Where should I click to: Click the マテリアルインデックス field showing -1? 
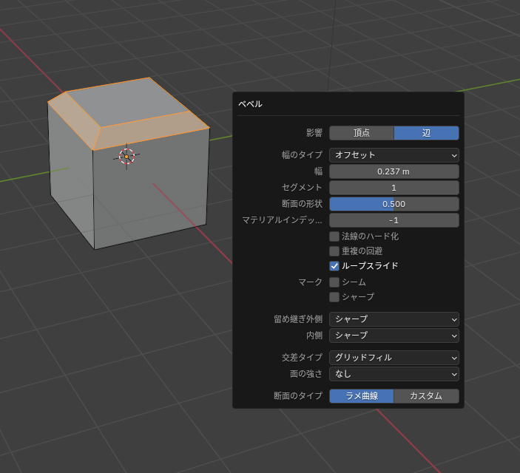point(394,220)
